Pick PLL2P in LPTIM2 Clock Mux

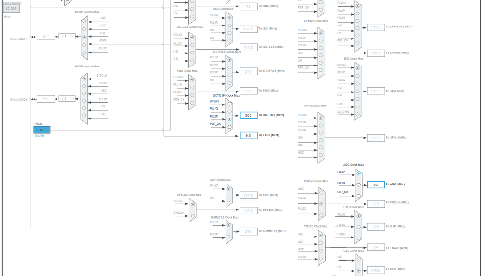pyautogui.click(x=321, y=40)
